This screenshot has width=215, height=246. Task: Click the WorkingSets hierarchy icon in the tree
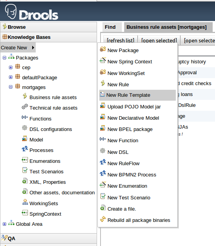pos(25,202)
